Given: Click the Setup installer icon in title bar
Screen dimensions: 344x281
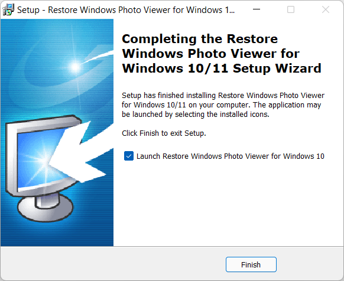Looking at the screenshot, I should 8,10.
